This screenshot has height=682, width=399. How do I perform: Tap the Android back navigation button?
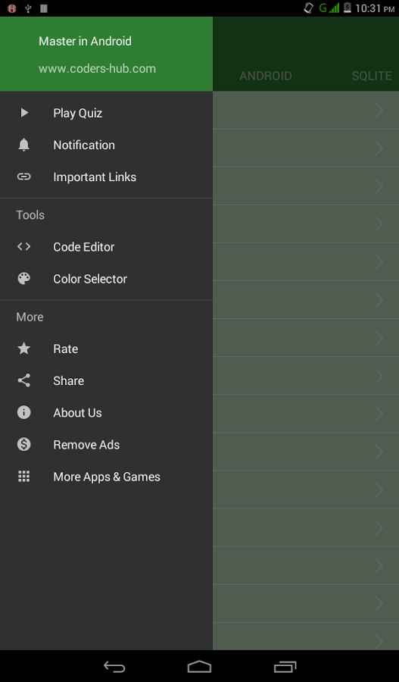point(114,666)
